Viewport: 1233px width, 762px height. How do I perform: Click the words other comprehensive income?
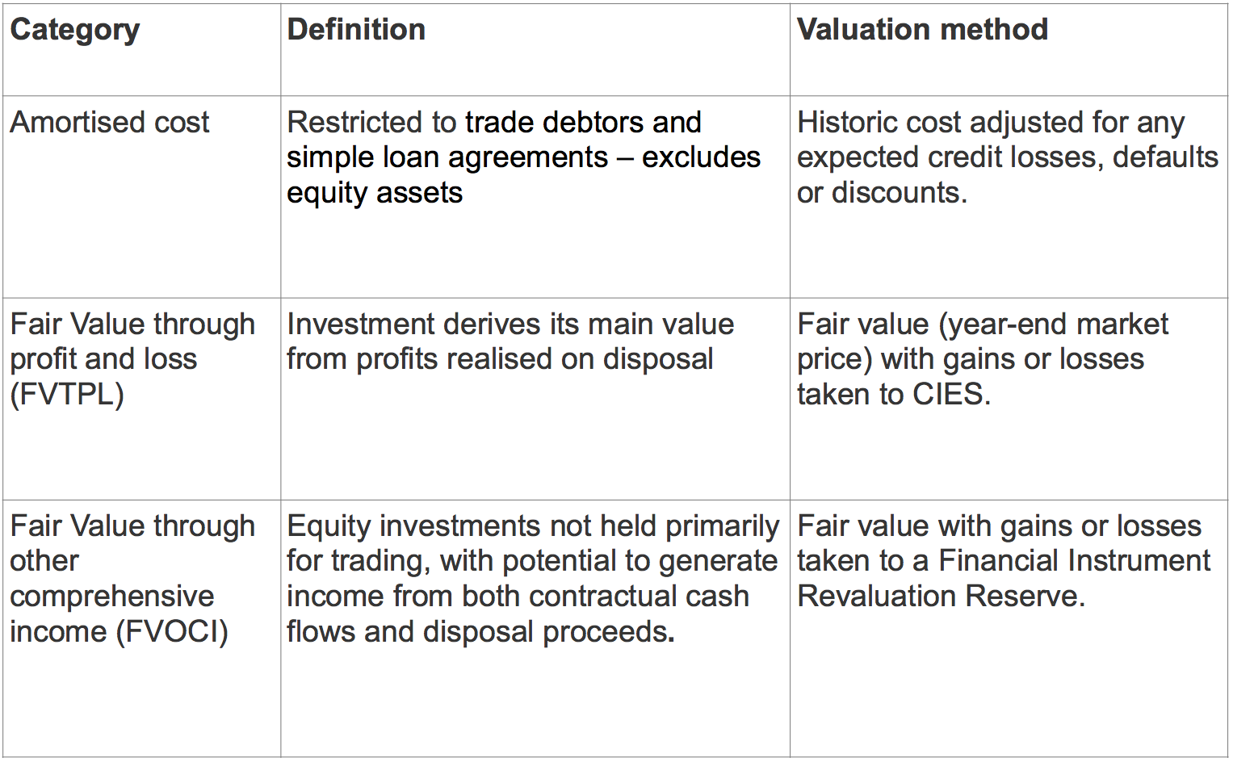click(112, 596)
